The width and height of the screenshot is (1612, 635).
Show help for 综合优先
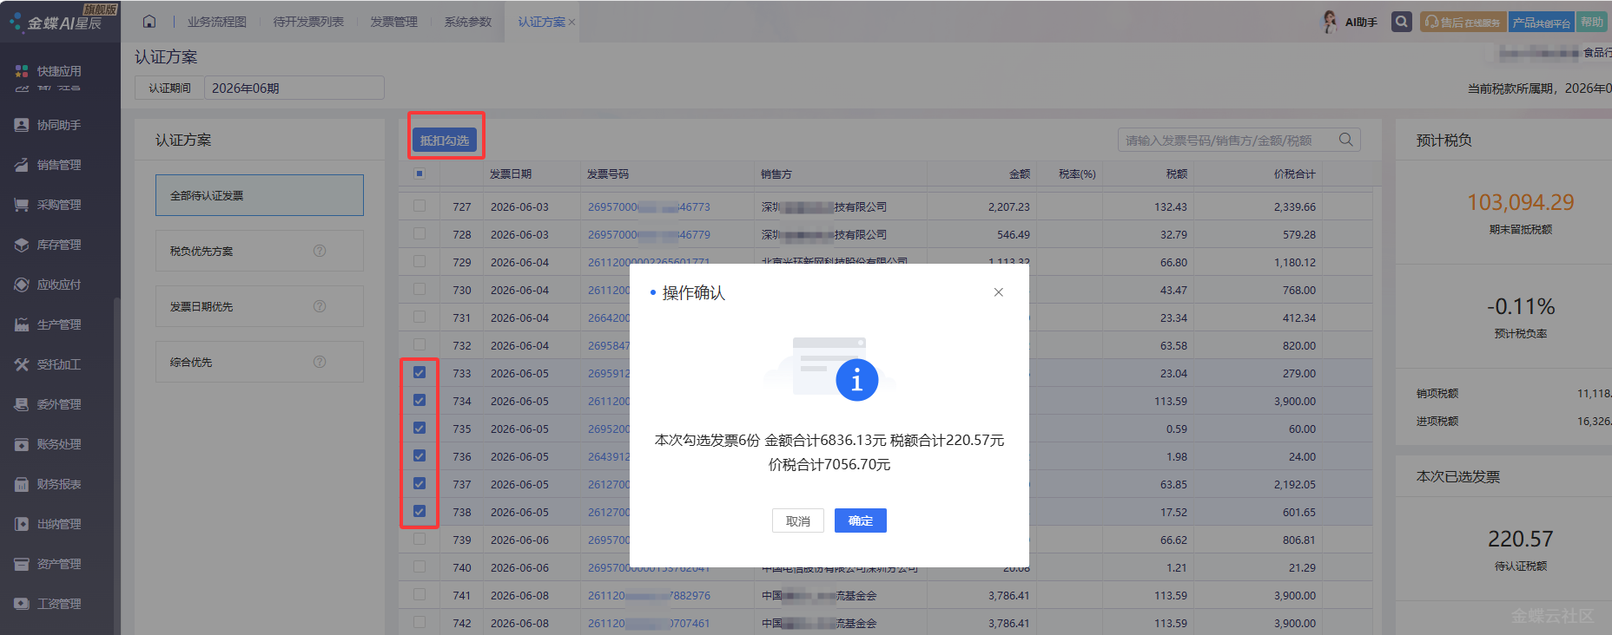click(x=320, y=362)
